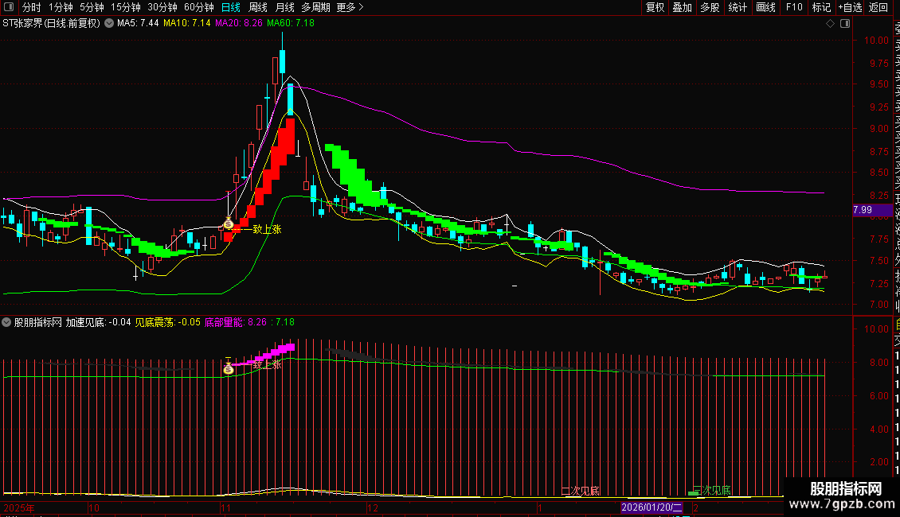
Task: Select the 15分钟 period
Action: [x=125, y=7]
